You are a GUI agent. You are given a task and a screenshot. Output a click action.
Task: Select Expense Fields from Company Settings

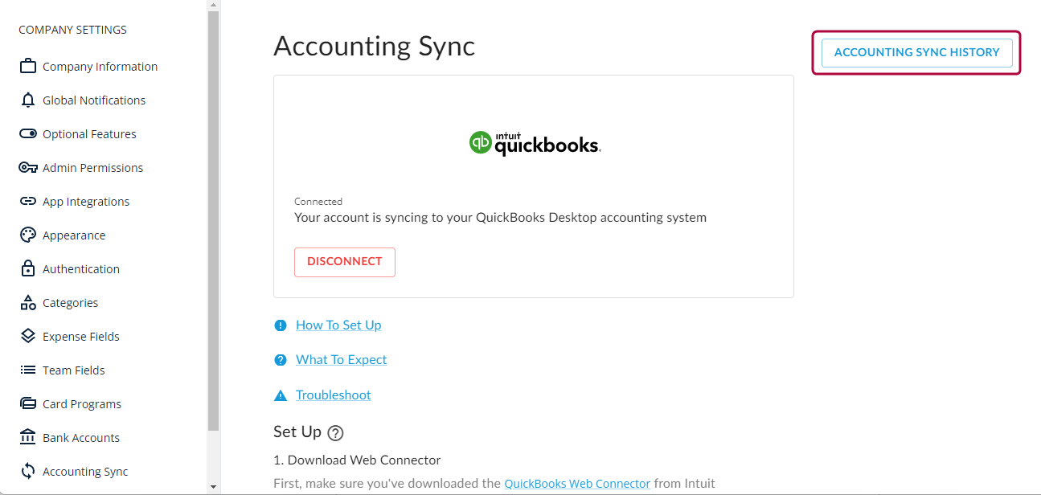[81, 336]
